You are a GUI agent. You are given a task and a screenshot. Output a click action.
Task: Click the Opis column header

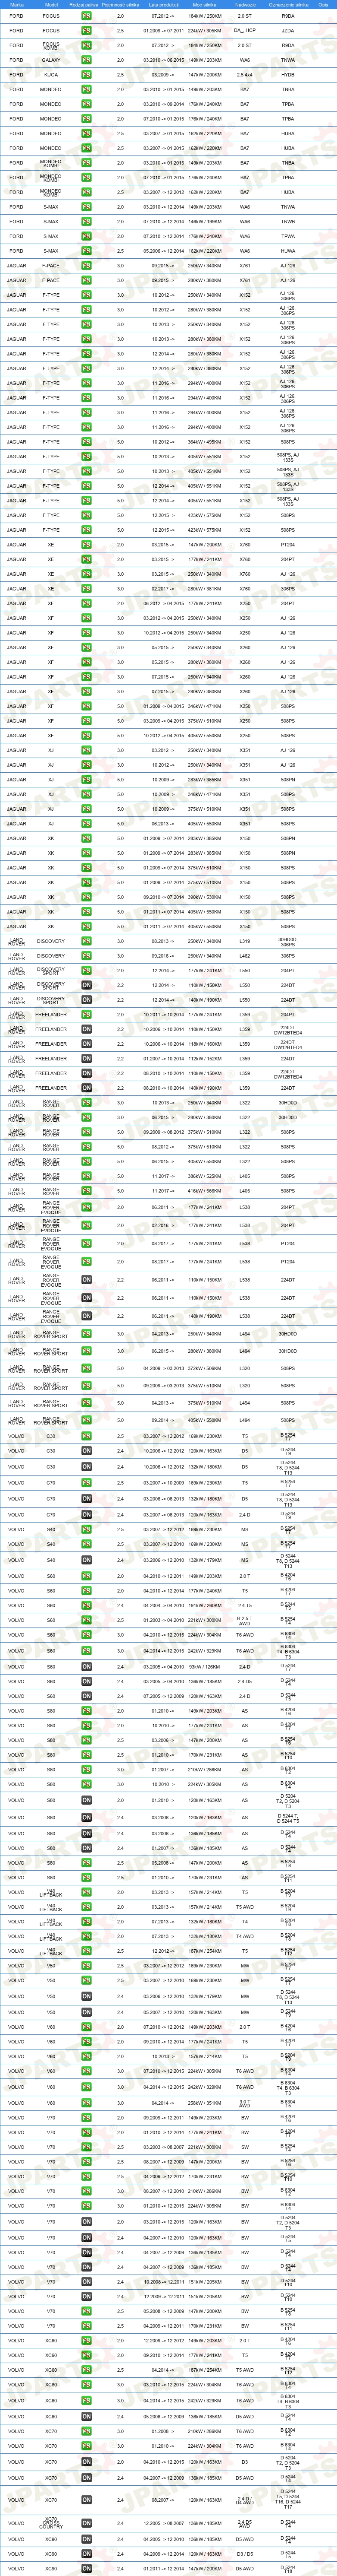[323, 5]
